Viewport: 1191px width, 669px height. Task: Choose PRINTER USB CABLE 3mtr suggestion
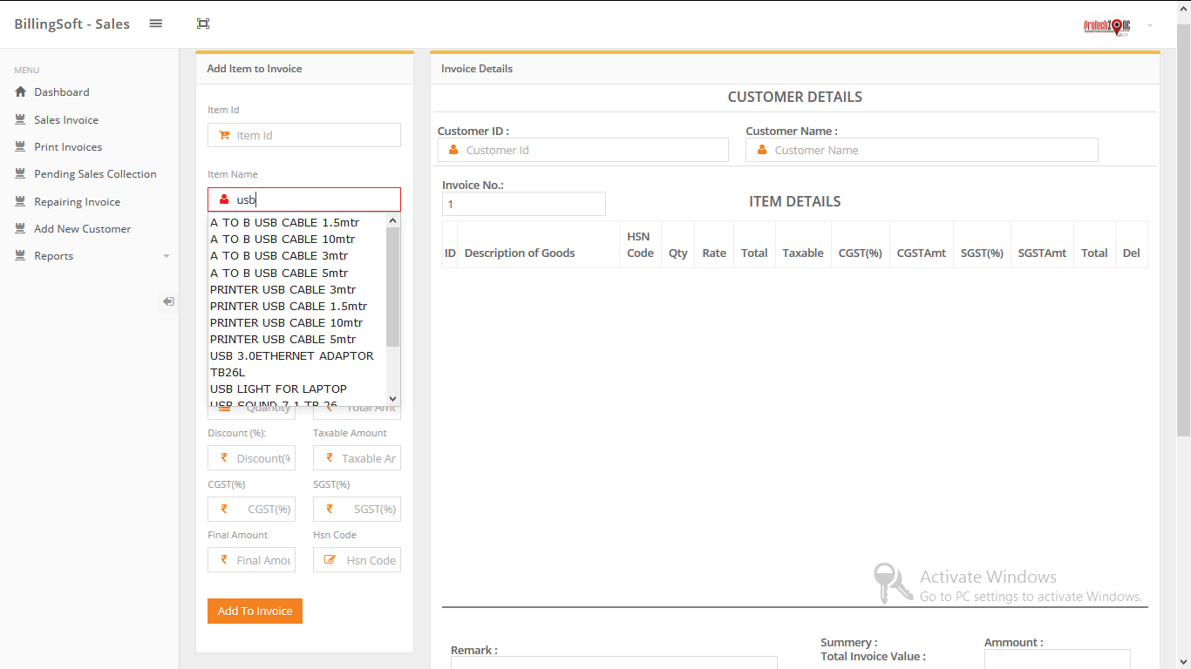[x=283, y=289]
